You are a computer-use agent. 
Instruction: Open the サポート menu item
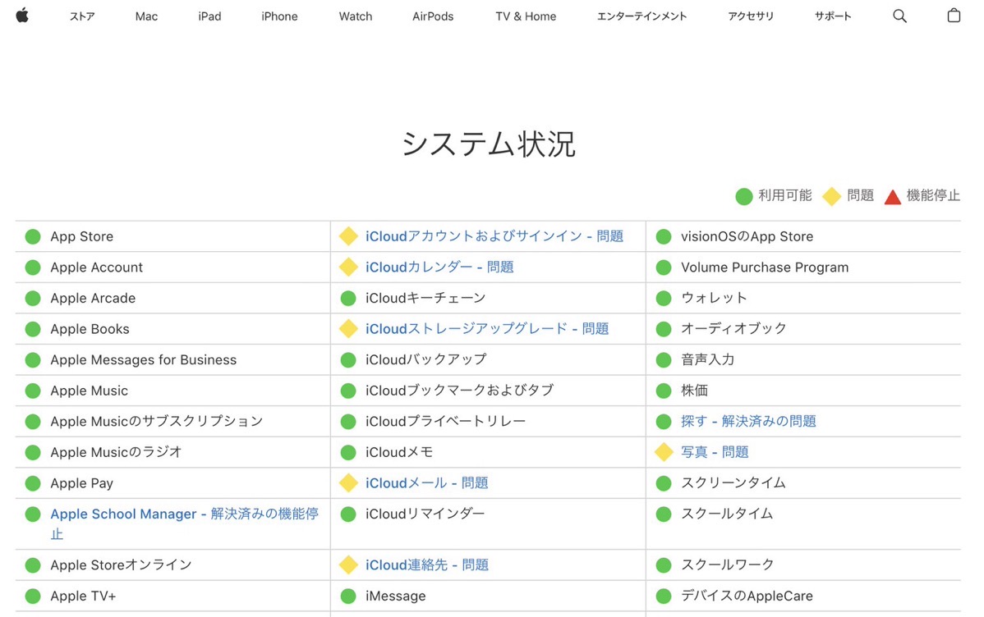point(833,16)
